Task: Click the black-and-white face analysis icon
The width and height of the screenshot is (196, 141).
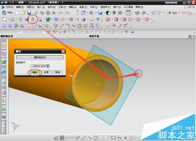Action: [108, 13]
